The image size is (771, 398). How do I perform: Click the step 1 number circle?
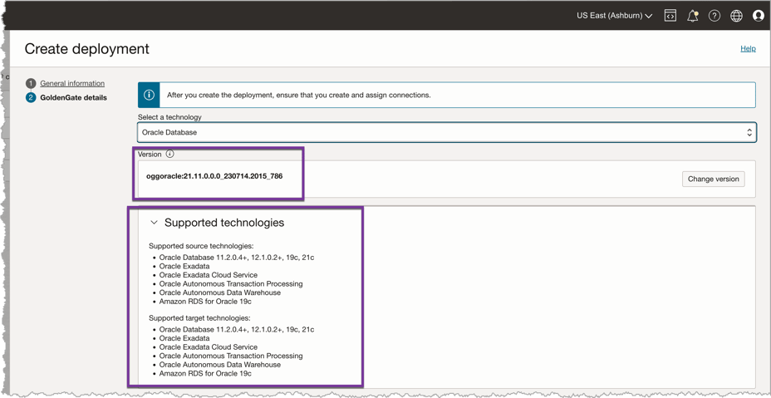coord(31,84)
